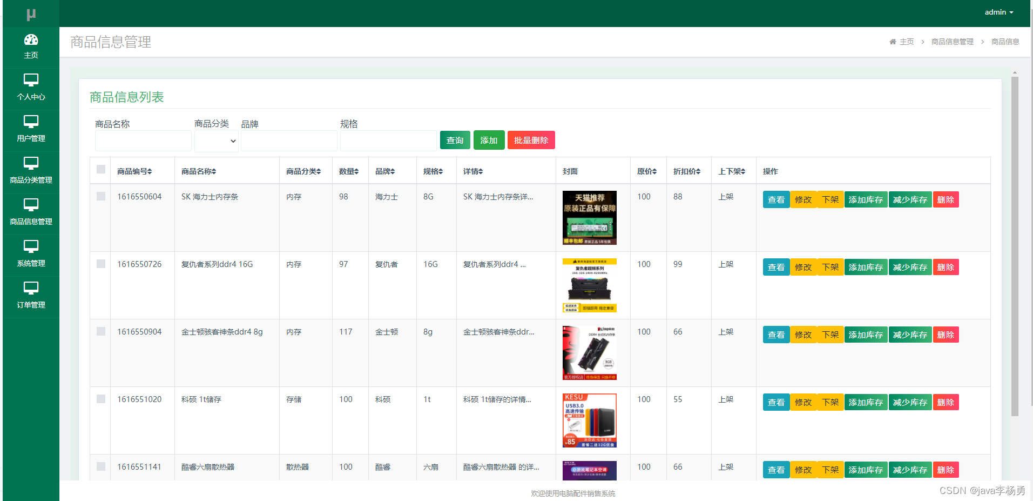Toggle the select-all checkbox in table header
The width and height of the screenshot is (1033, 501).
100,169
